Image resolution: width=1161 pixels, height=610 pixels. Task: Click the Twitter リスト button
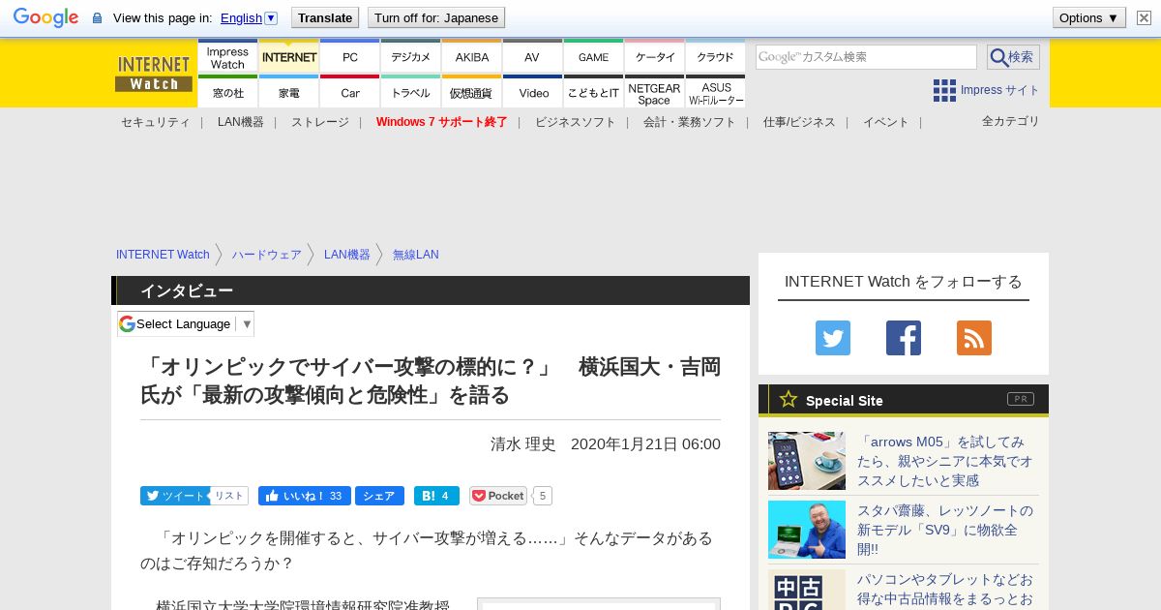(x=229, y=496)
